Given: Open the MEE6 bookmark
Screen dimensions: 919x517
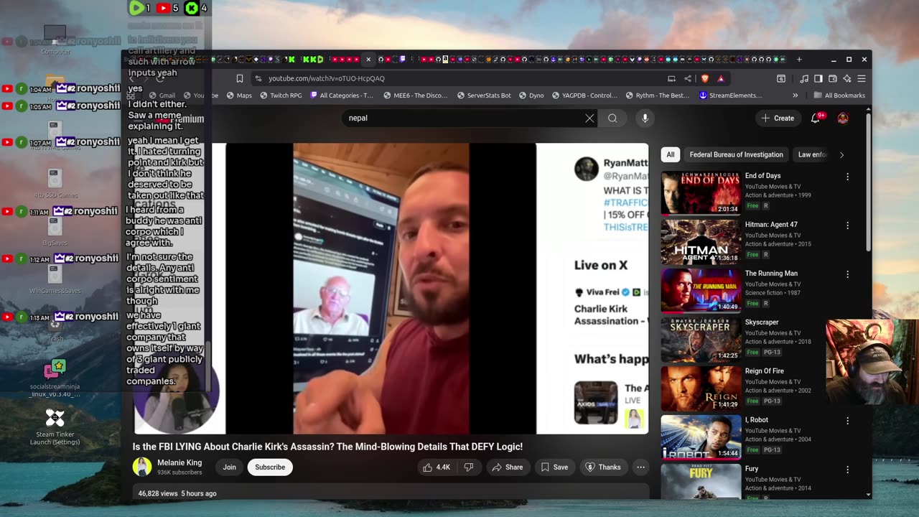Looking at the screenshot, I should [x=416, y=96].
